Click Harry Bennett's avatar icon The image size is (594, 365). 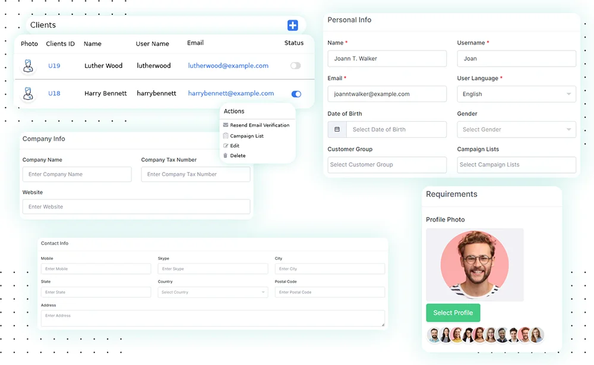point(28,94)
